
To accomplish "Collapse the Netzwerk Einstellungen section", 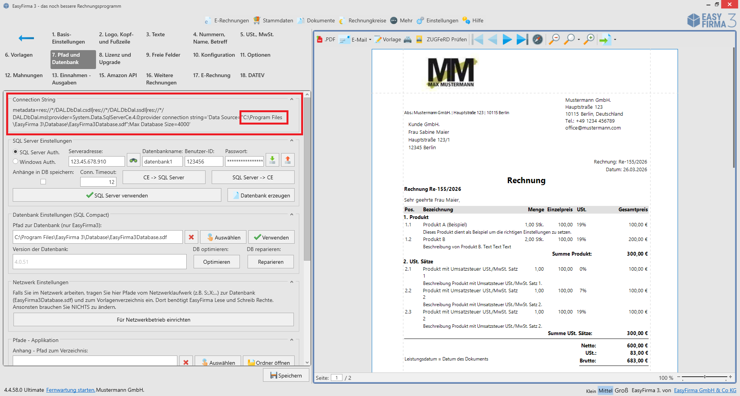I will [x=292, y=282].
